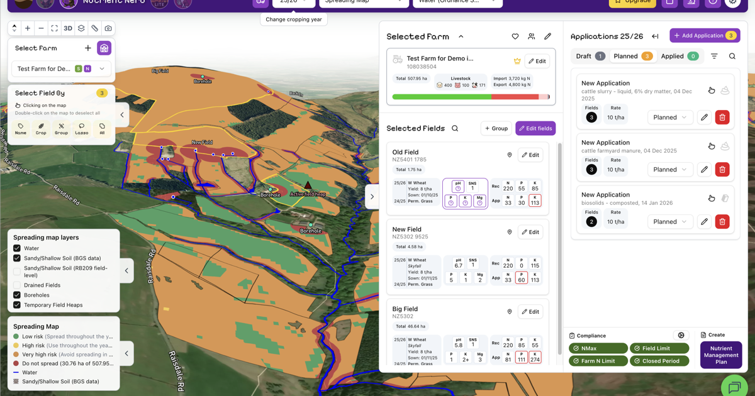Locate Old Field with map pin icon

pyautogui.click(x=510, y=155)
